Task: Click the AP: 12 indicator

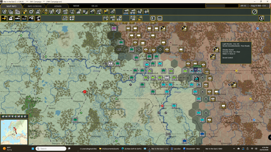Action: point(244,6)
